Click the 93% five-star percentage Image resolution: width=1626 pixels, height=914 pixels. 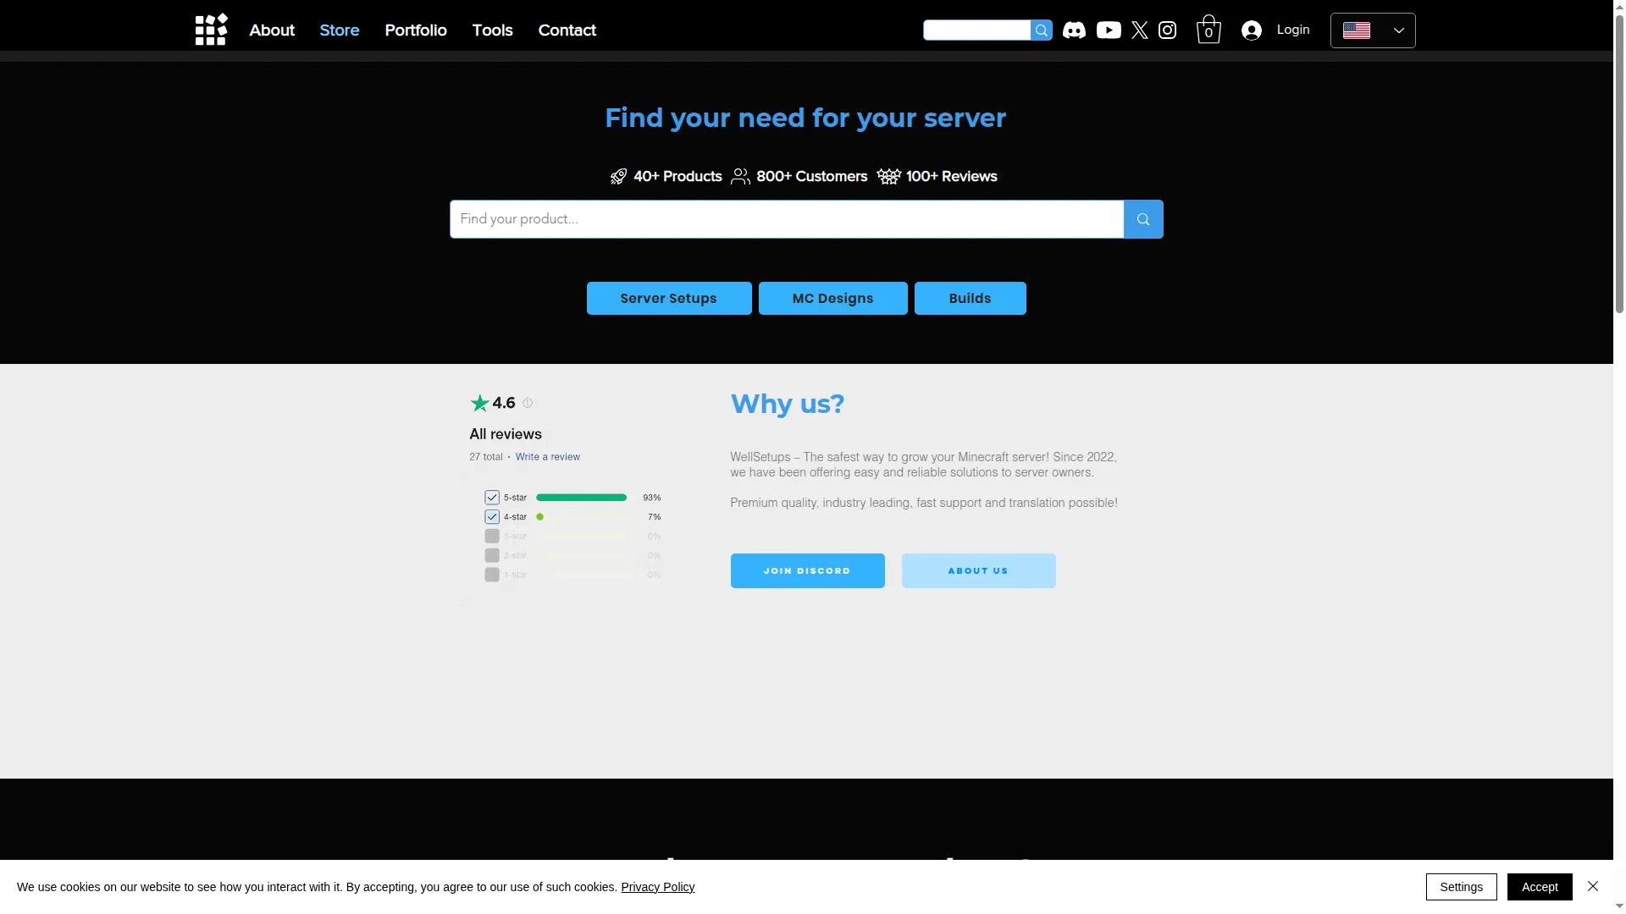click(652, 498)
